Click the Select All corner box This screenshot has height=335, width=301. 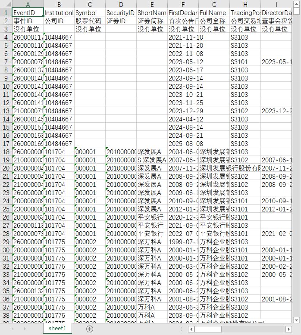coord(6,4)
